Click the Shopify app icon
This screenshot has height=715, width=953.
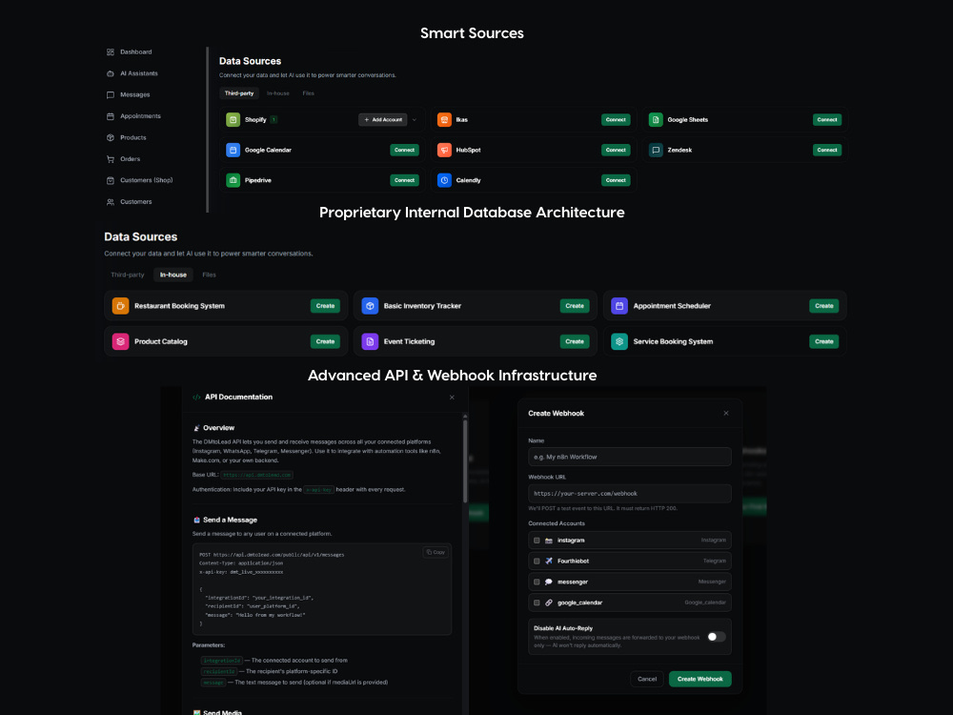233,120
